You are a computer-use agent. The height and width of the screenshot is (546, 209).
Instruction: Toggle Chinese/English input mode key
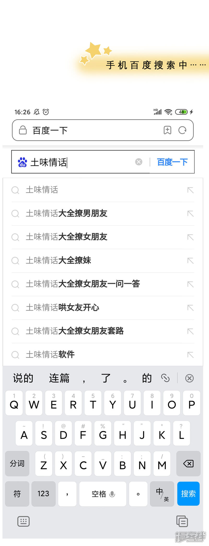click(x=162, y=494)
